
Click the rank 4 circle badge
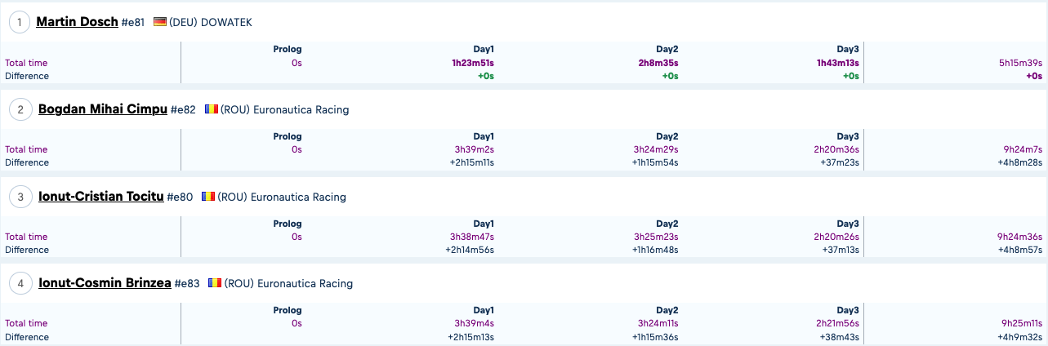pos(20,283)
